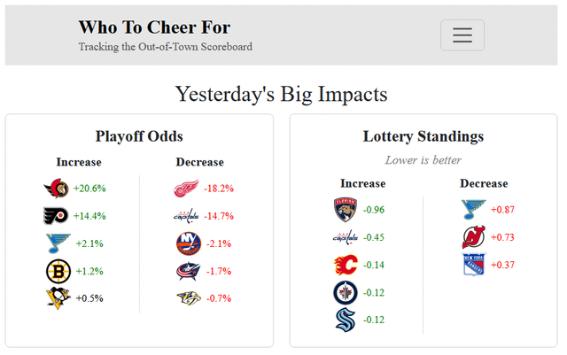Open the hamburger navigation menu
The height and width of the screenshot is (355, 567).
462,35
